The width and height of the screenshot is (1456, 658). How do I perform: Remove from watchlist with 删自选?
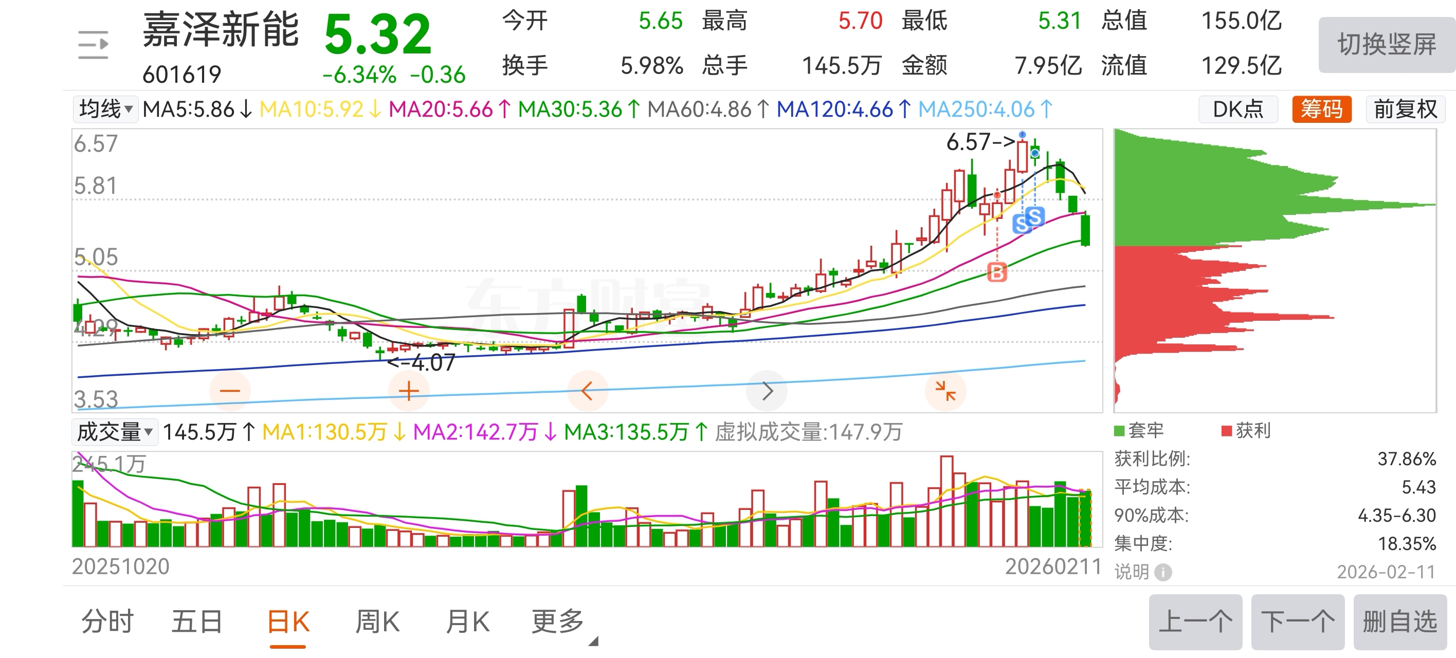click(1399, 622)
